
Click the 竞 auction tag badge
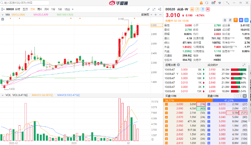pyautogui.click(x=208, y=9)
